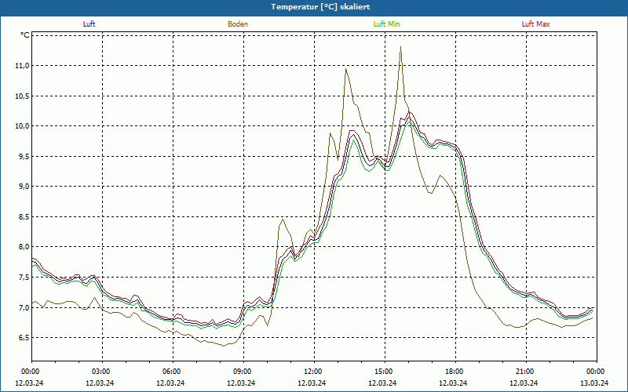Click the 06:00 time axis label
This screenshot has width=628, height=392.
[x=173, y=372]
